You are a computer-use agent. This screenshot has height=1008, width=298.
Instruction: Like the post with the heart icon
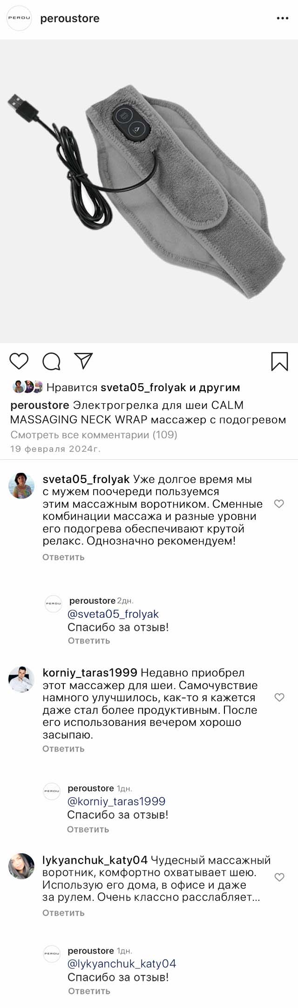[19, 361]
